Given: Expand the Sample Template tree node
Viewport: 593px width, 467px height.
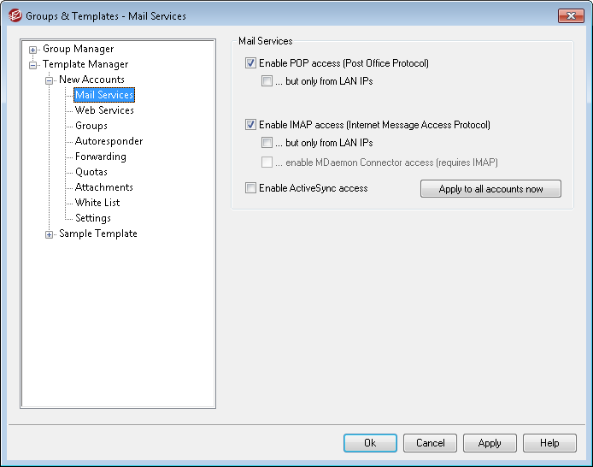Looking at the screenshot, I should (x=50, y=234).
